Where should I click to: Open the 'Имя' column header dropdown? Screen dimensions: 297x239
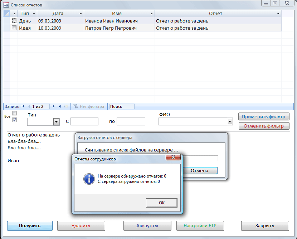click(x=151, y=14)
